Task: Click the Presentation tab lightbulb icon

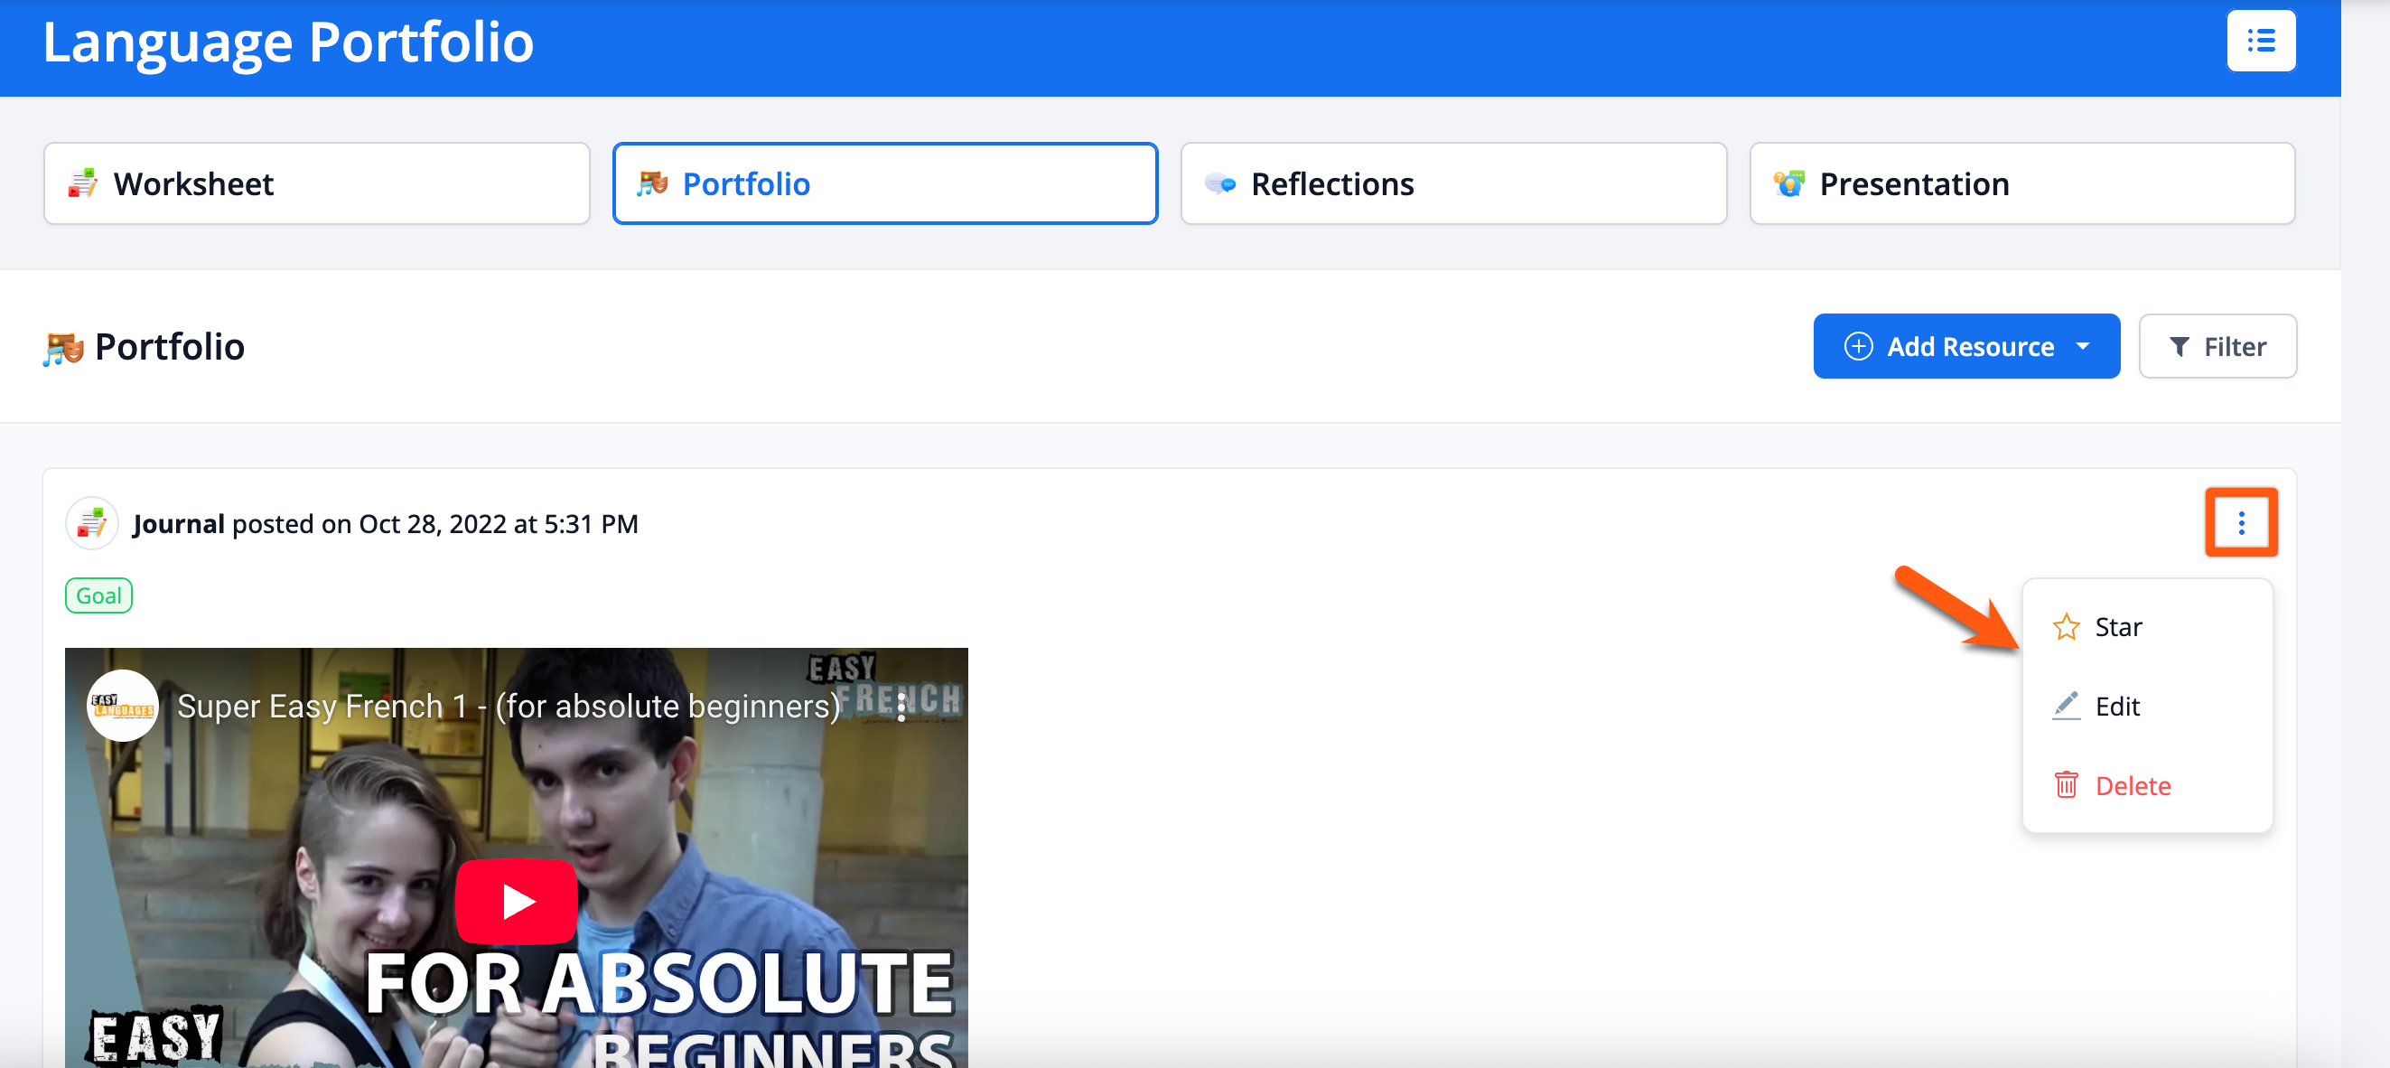Action: point(1788,183)
